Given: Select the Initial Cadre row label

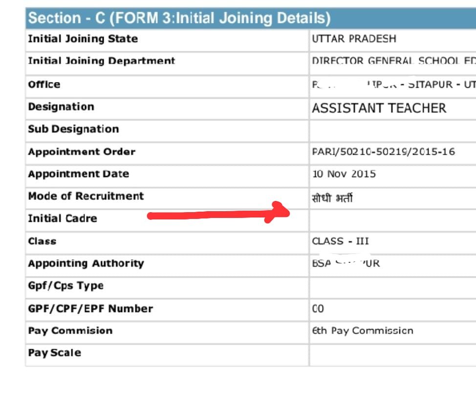Looking at the screenshot, I should (63, 218).
